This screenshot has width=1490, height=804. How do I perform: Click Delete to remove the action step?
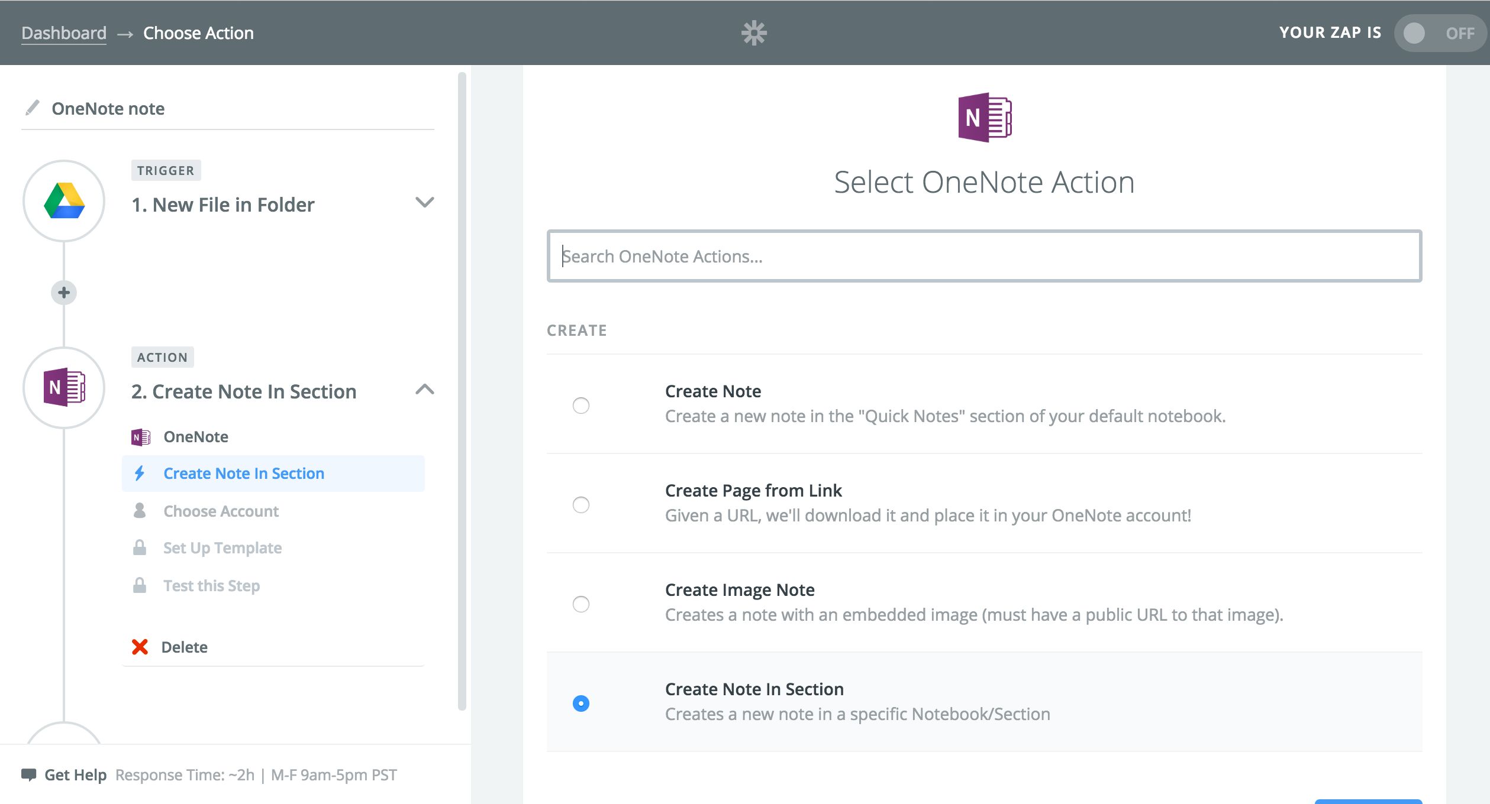coord(184,647)
